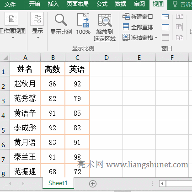This screenshot has height=192, width=192.
Task: Select row 8 header
Action: tap(5, 171)
